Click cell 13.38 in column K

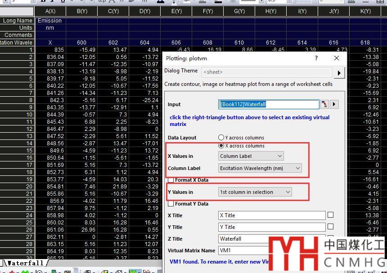[365, 215]
